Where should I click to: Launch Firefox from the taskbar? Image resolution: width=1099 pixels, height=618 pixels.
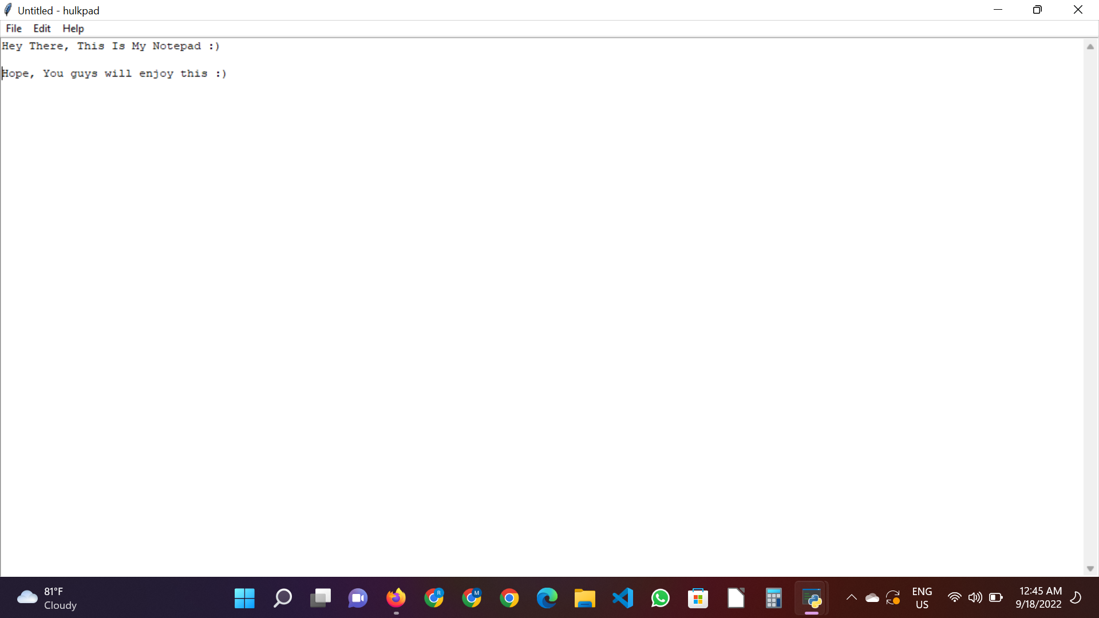click(x=396, y=599)
